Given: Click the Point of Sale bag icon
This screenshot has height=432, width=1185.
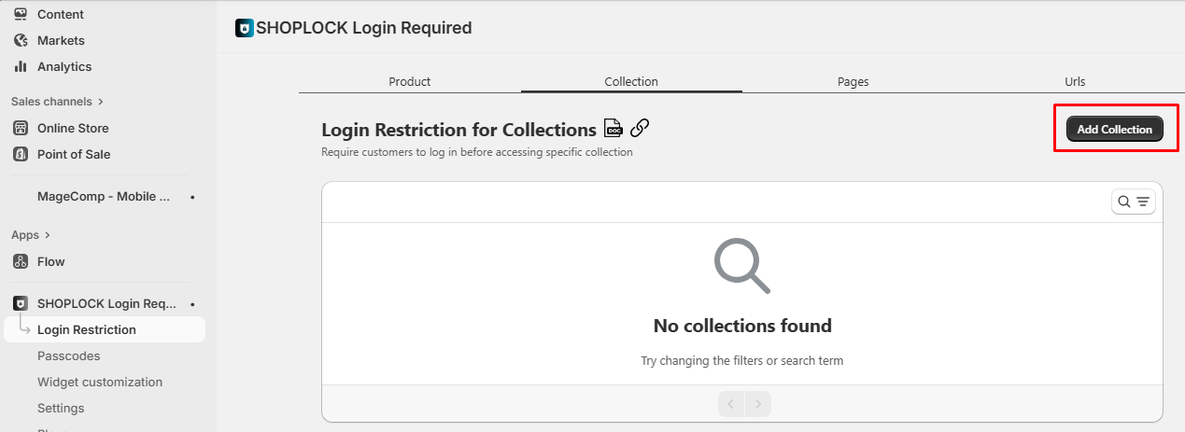Looking at the screenshot, I should [21, 154].
